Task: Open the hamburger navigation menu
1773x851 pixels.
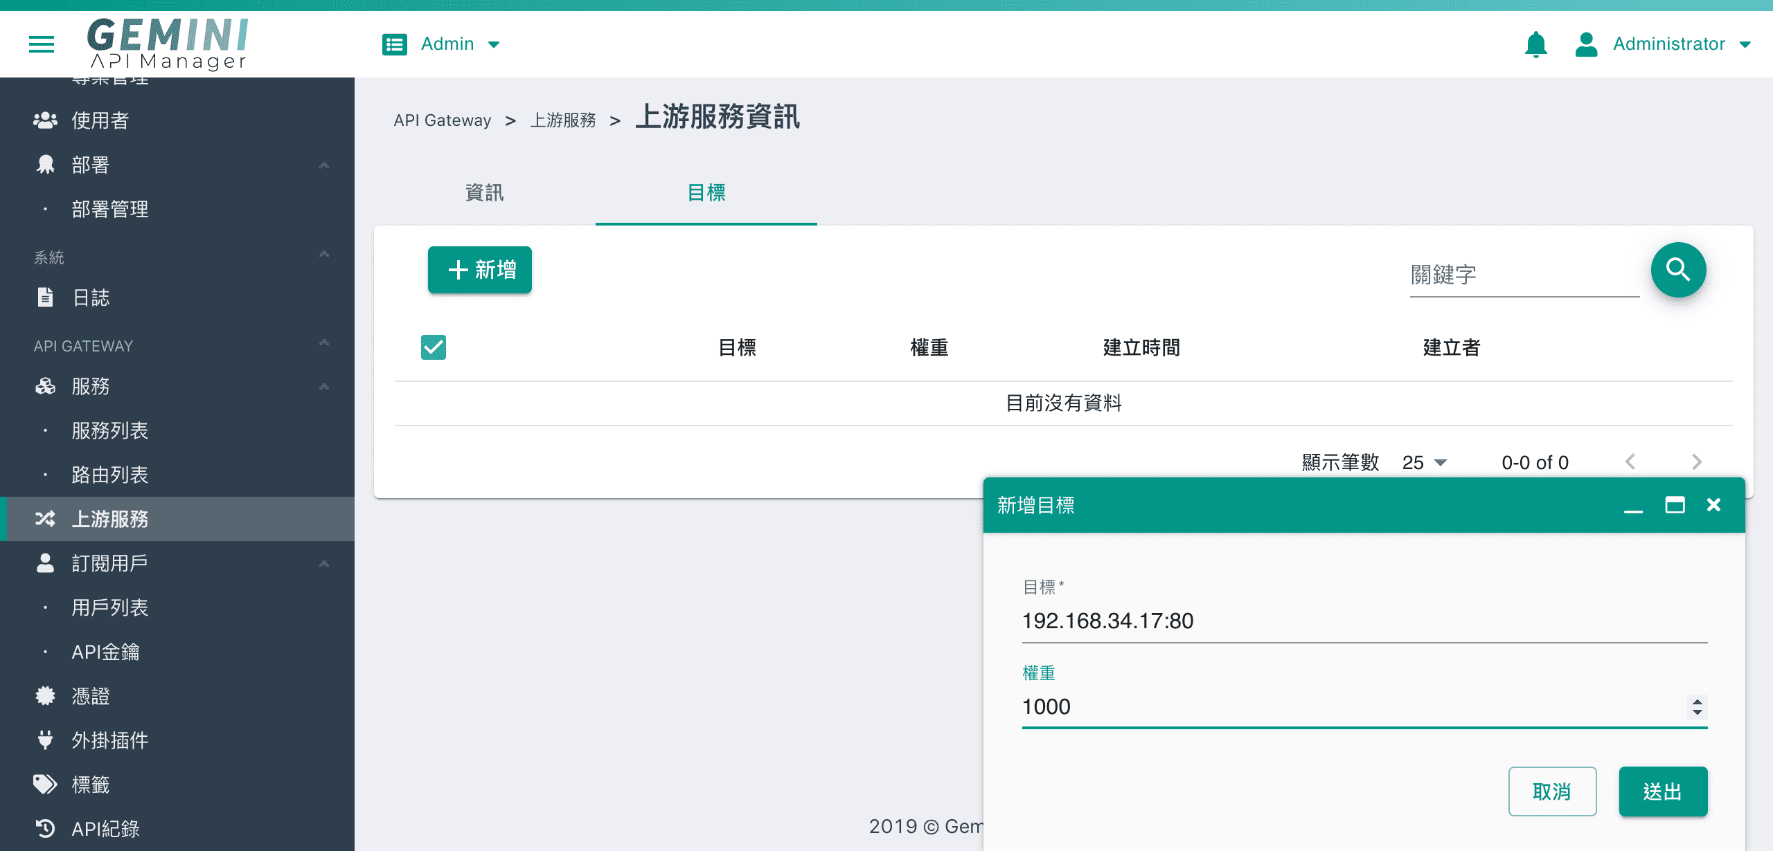Action: click(x=42, y=44)
